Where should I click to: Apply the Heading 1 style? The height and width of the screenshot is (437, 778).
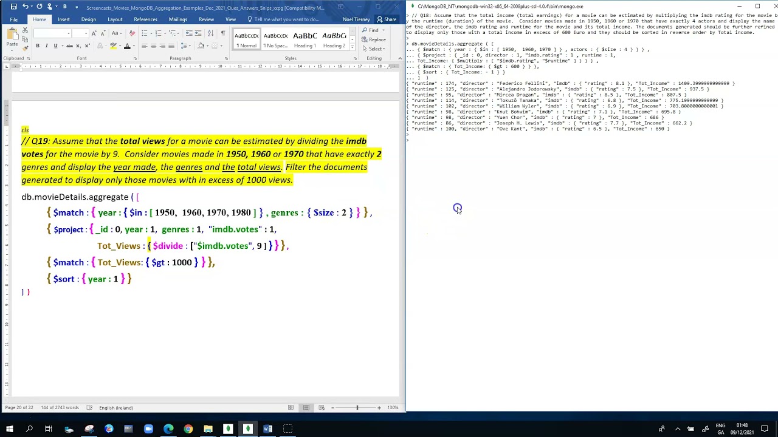tap(305, 39)
